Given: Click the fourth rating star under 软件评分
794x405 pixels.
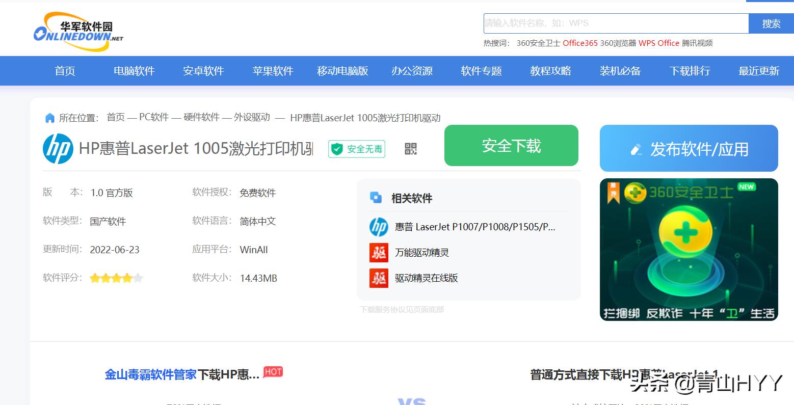Looking at the screenshot, I should [128, 278].
